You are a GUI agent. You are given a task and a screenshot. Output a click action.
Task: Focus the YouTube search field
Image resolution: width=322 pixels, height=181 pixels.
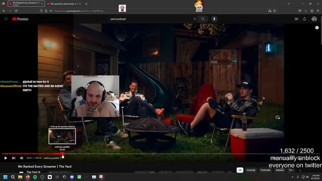tap(151, 19)
